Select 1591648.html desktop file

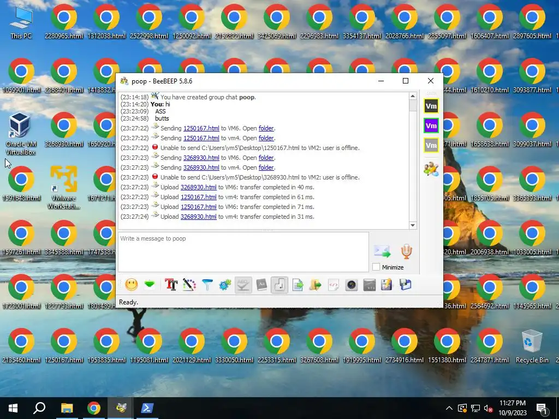pyautogui.click(x=21, y=184)
